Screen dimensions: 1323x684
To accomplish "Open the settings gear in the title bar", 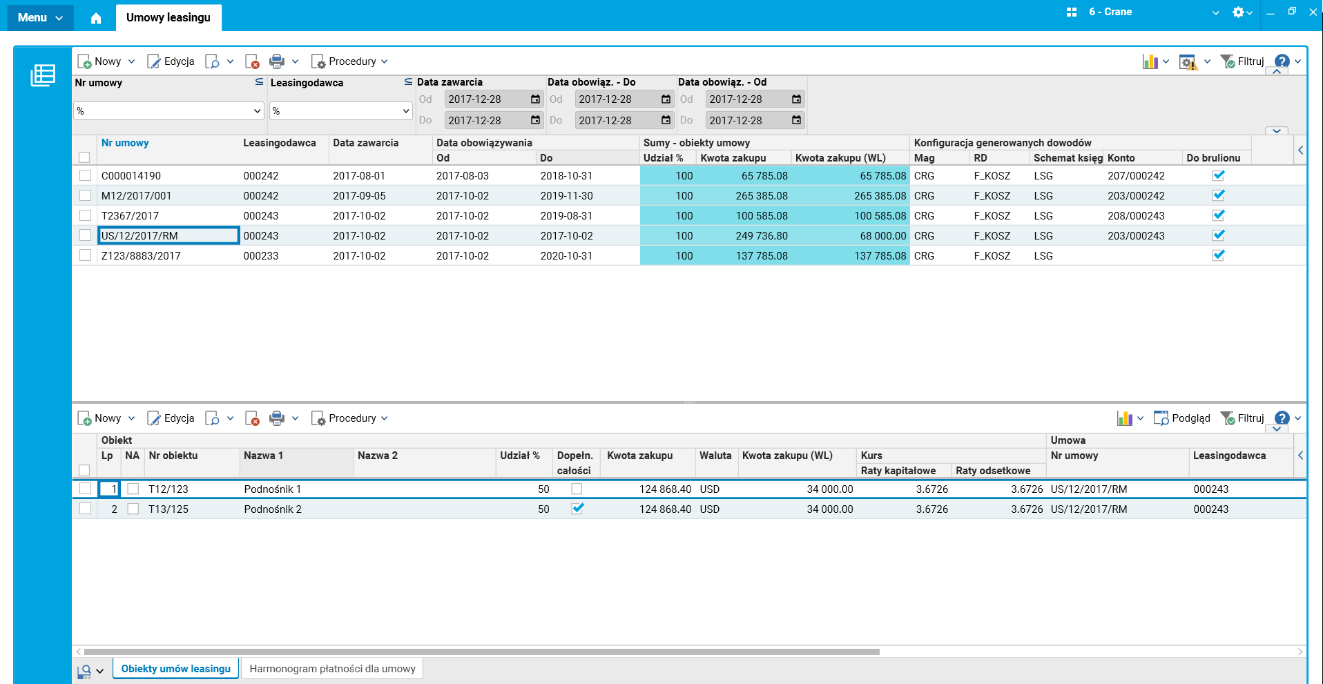I will [1238, 12].
